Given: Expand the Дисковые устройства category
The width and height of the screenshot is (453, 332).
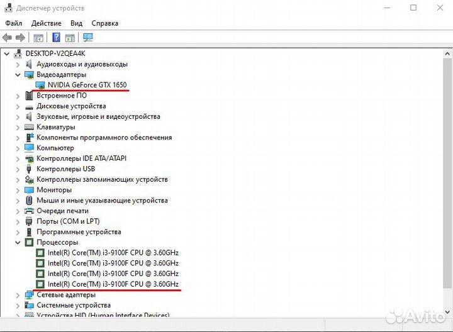Looking at the screenshot, I should [x=18, y=106].
